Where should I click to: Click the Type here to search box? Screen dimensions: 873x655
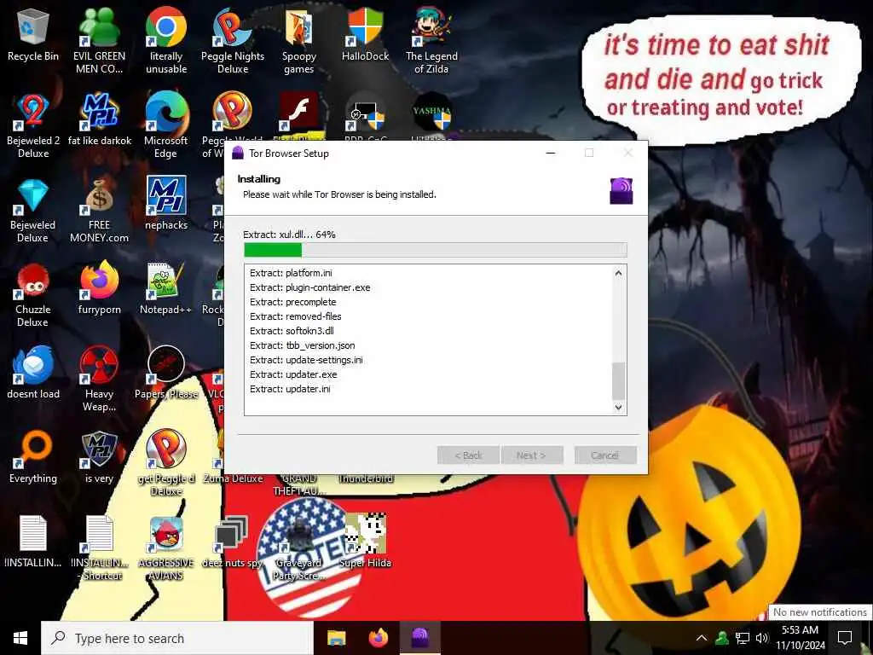pyautogui.click(x=177, y=638)
